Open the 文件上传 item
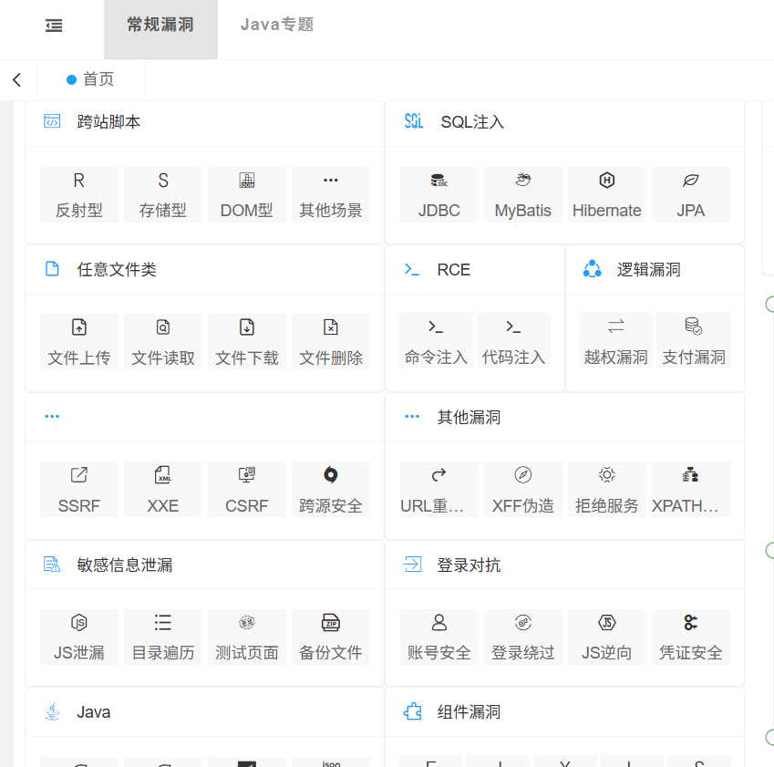The image size is (774, 767). [79, 341]
